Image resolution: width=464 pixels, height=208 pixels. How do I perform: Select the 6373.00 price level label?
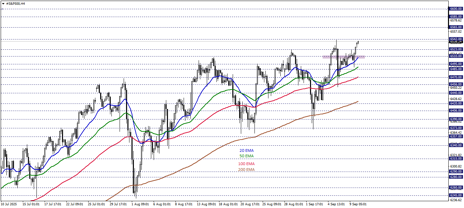(x=456, y=128)
